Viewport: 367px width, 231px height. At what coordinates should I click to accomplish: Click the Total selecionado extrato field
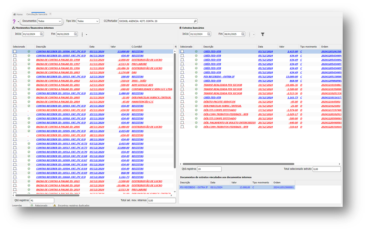(327, 169)
